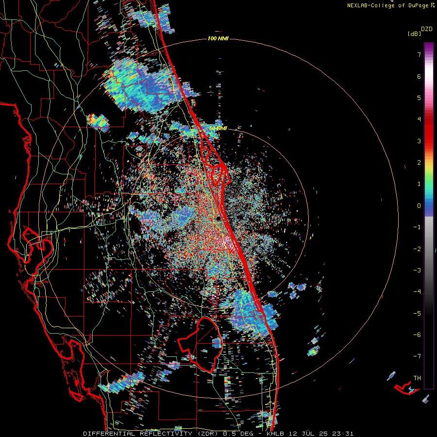This screenshot has height=437, width=437.
Task: Click the [dB] unit label
Action: coord(414,34)
